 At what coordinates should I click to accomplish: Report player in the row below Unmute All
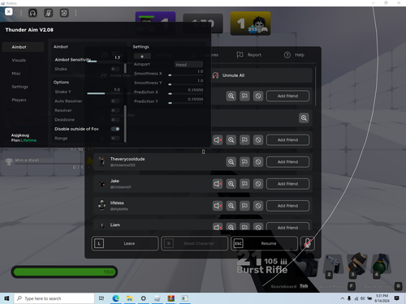[x=244, y=96]
